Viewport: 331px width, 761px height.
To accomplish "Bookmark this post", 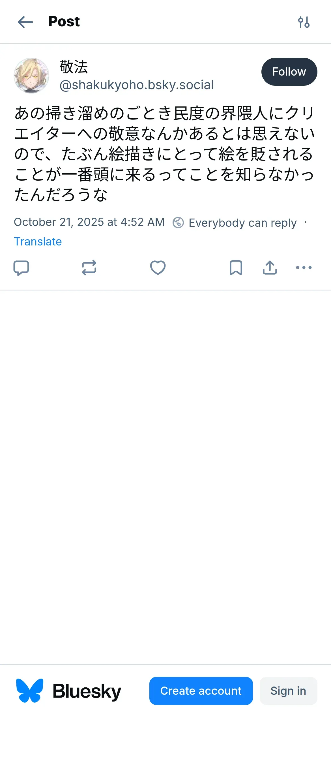I will coord(236,268).
